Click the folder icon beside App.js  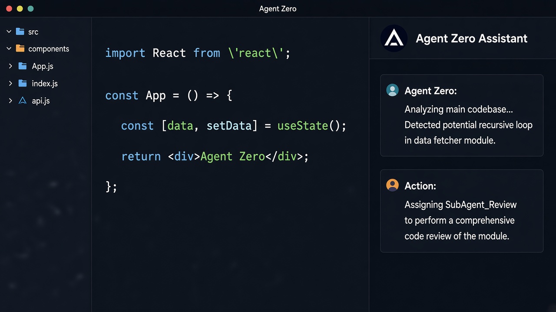pyautogui.click(x=23, y=66)
